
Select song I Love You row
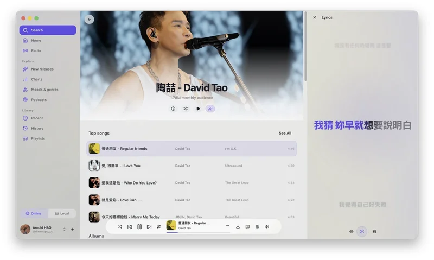point(192,166)
